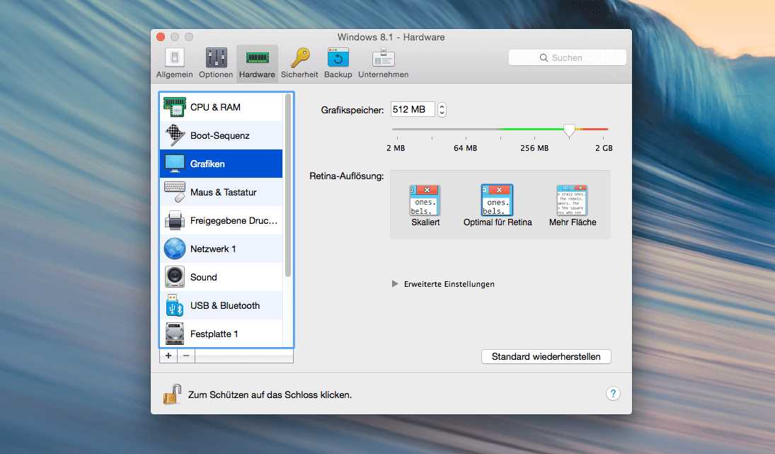Click the Festplatte 1 hard disk icon
775x454 pixels.
click(175, 334)
